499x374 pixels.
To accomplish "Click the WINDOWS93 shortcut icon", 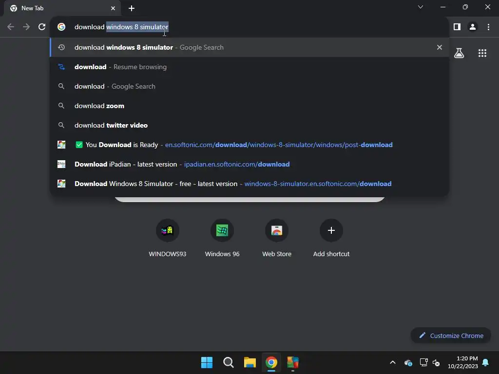I will coord(168,230).
